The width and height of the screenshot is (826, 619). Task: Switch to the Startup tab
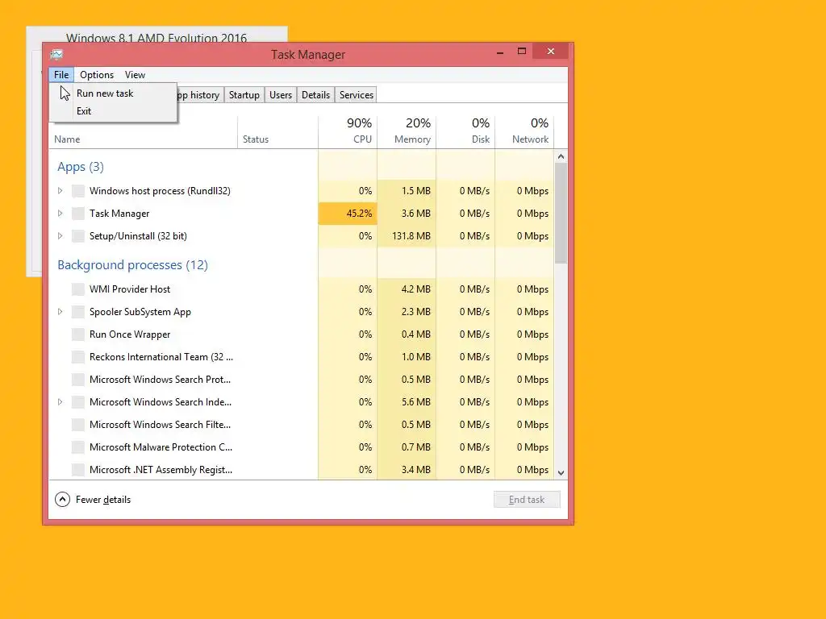click(244, 95)
